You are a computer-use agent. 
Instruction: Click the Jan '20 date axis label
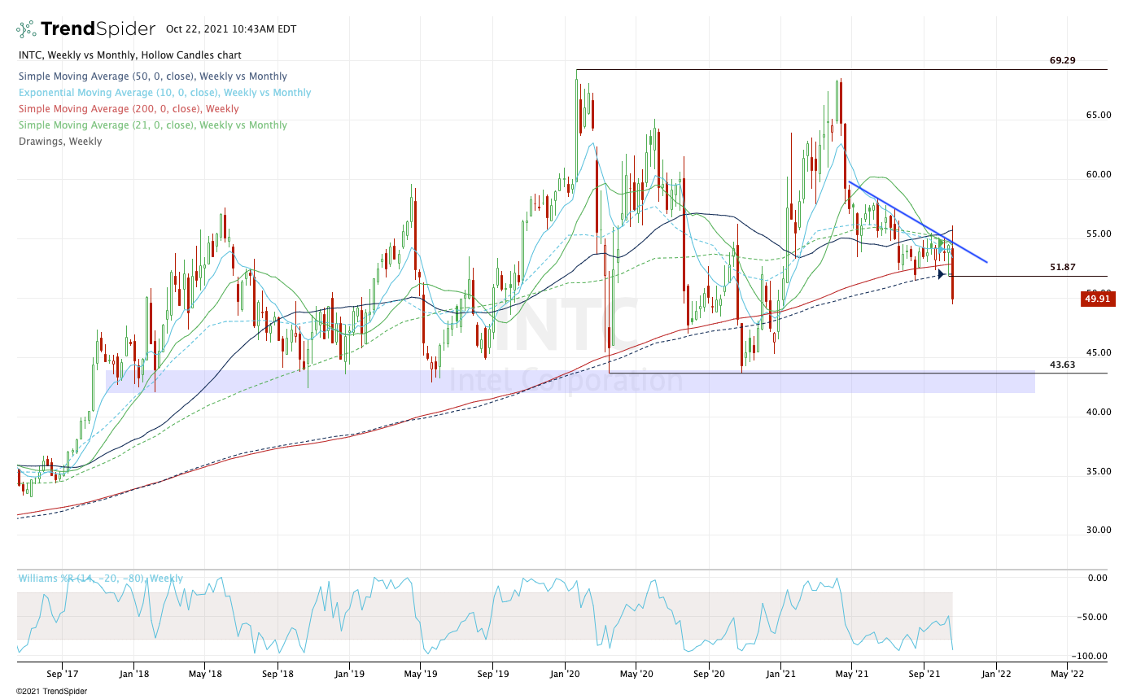click(x=565, y=674)
